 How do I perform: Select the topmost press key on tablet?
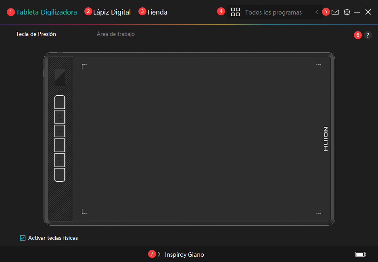tap(60, 102)
